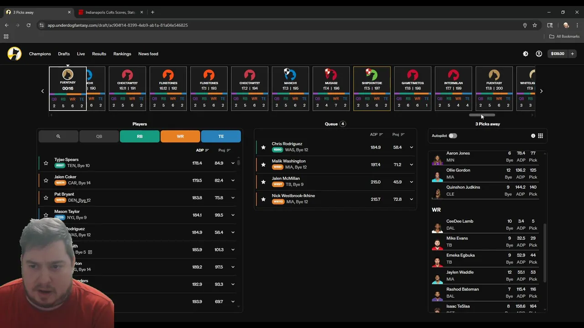Select Rashod Bateman in roster
Image resolution: width=584 pixels, height=328 pixels.
485,292
